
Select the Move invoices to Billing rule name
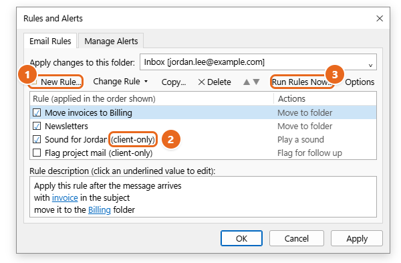pos(88,112)
